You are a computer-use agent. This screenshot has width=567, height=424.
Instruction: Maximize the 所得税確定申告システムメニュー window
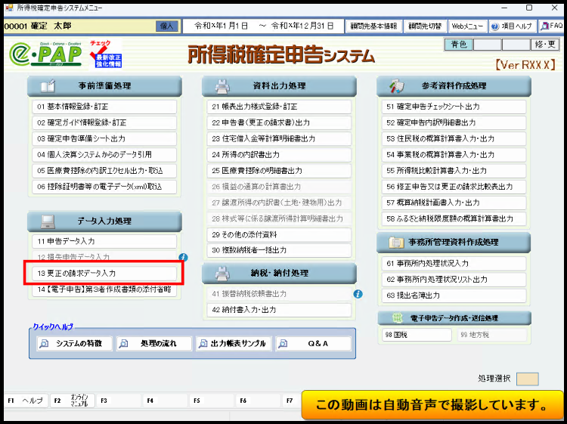pyautogui.click(x=529, y=8)
